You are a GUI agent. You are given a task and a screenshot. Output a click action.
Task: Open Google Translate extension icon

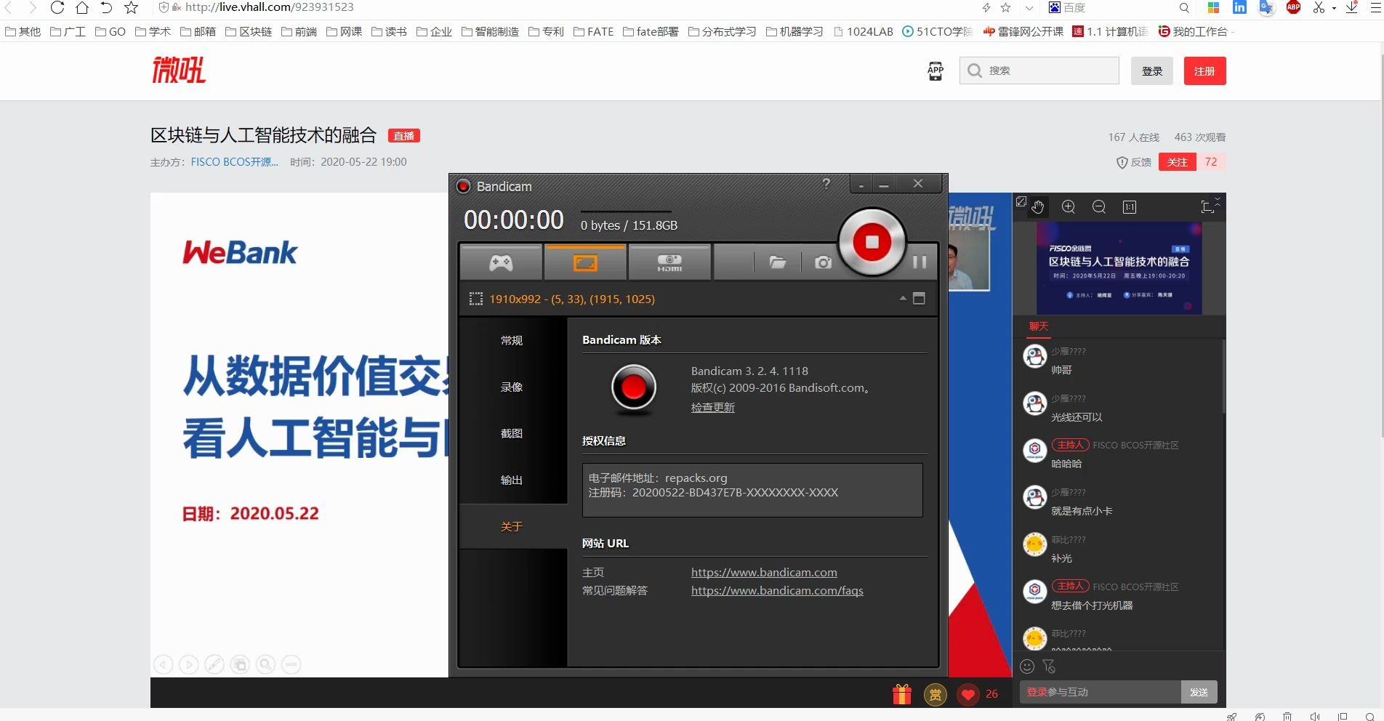pyautogui.click(x=1267, y=7)
